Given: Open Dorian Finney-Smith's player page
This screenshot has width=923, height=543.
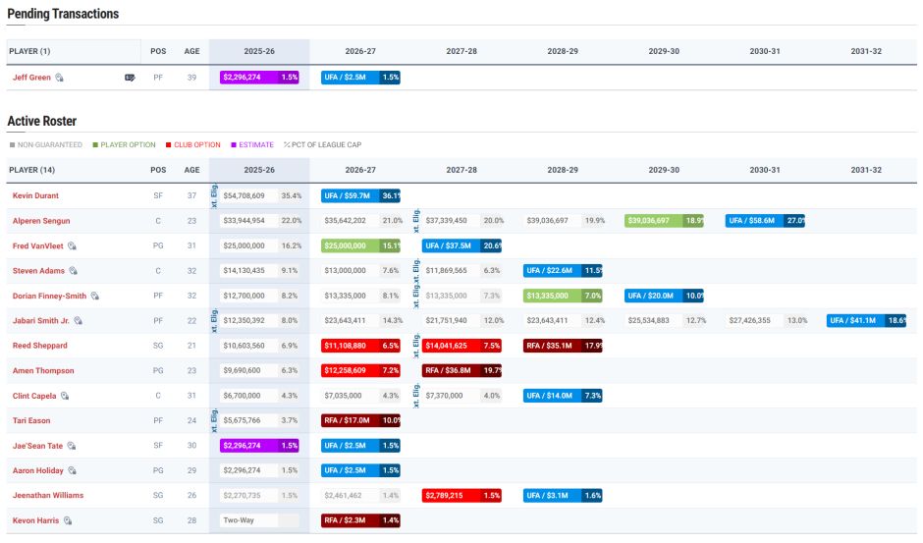Looking at the screenshot, I should pos(49,297).
